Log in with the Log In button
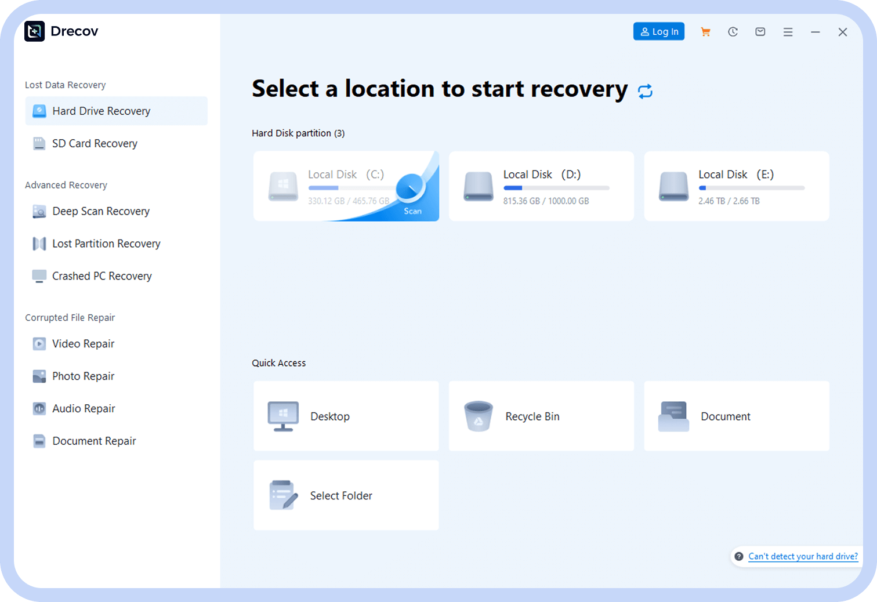The height and width of the screenshot is (602, 877). tap(658, 31)
